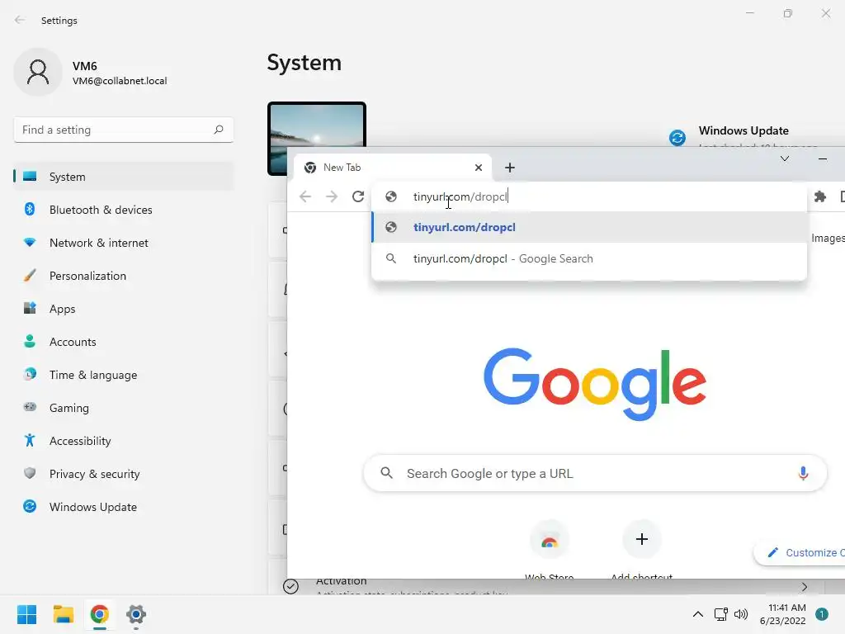The width and height of the screenshot is (845, 634).
Task: Open File Explorer from taskbar
Action: 63,614
